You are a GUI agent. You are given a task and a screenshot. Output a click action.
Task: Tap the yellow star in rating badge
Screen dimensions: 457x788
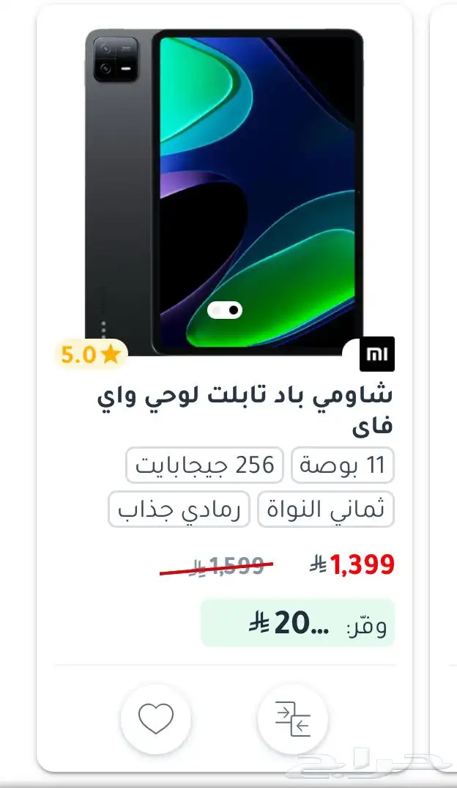111,354
